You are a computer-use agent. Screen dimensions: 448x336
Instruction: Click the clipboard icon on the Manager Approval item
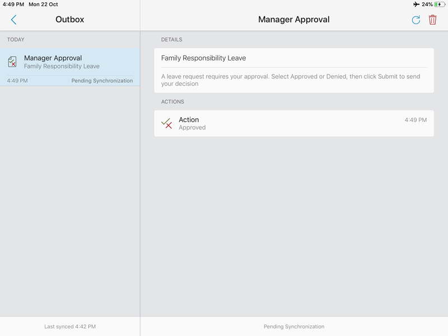pyautogui.click(x=12, y=62)
